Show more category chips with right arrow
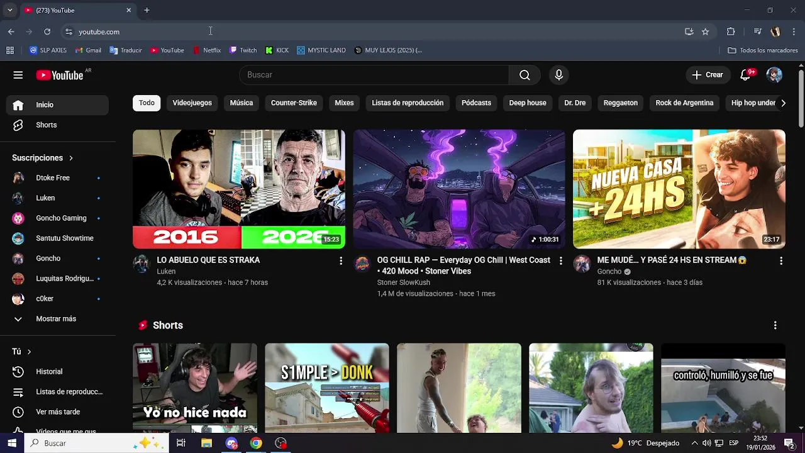Image resolution: width=805 pixels, height=453 pixels. click(x=783, y=103)
